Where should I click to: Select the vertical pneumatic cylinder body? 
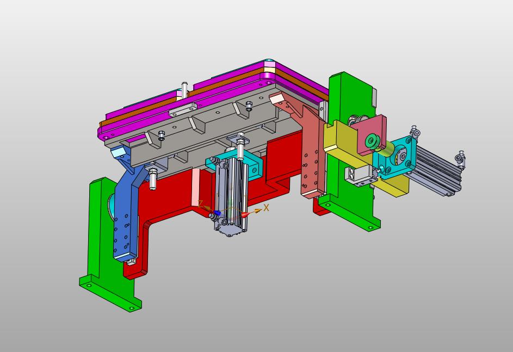tap(232, 196)
